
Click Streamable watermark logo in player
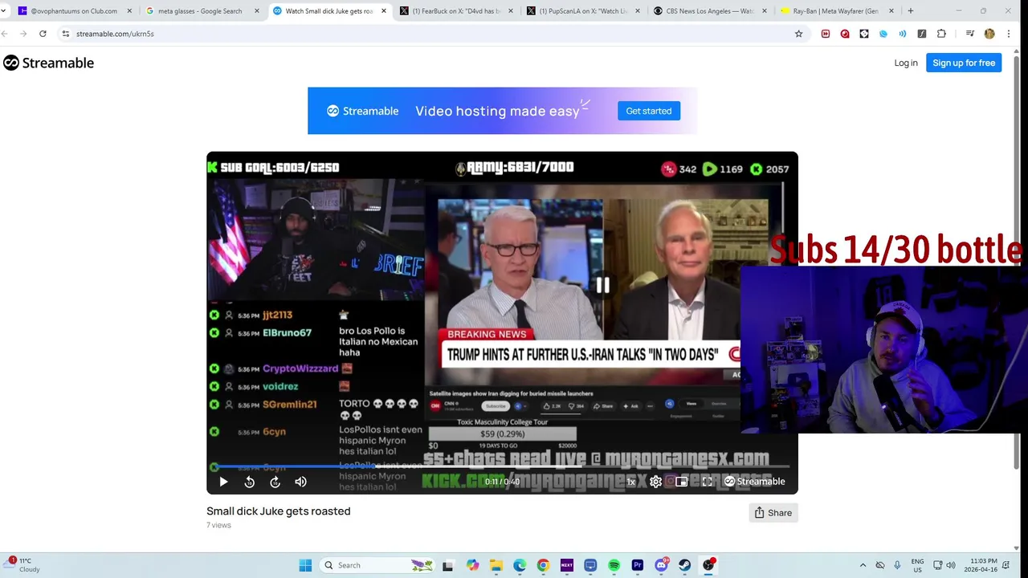pyautogui.click(x=754, y=482)
